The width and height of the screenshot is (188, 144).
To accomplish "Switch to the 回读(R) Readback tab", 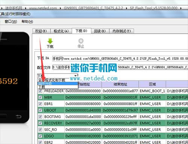I will 100,31.
